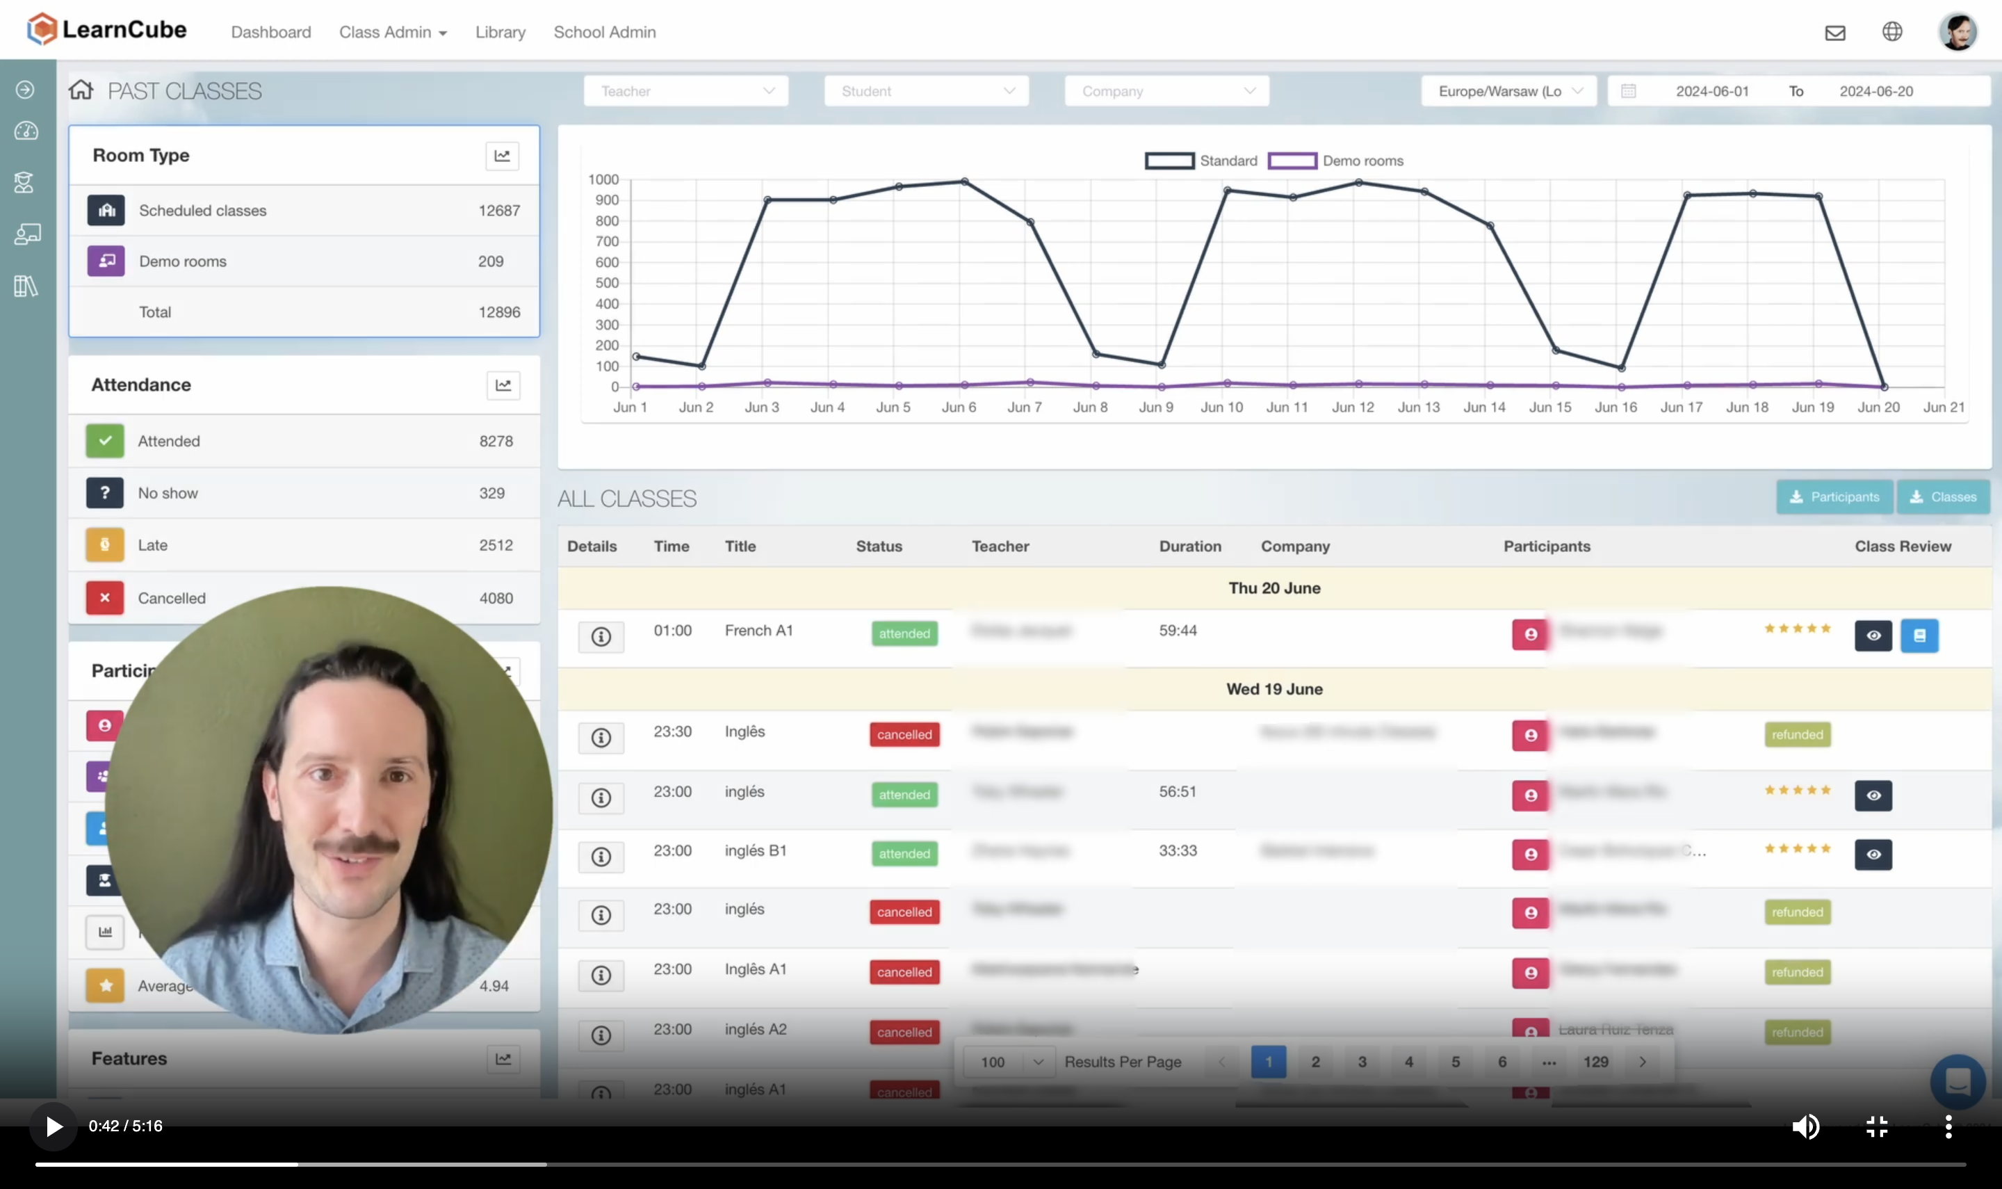The width and height of the screenshot is (2002, 1189).
Task: Click the mail/envelope icon in top navigation
Action: 1835,31
